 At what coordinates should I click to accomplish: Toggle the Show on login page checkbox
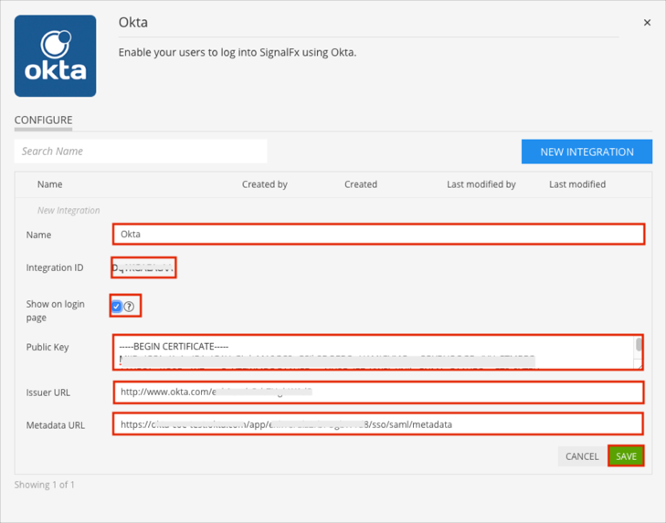117,306
